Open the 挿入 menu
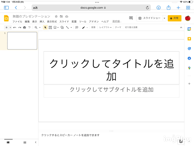 pos(42,21)
